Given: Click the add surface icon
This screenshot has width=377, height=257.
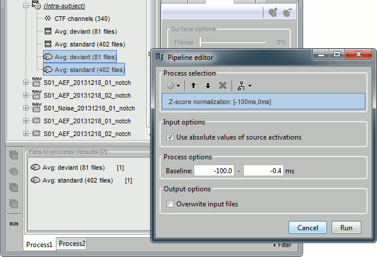Looking at the screenshot, I should (x=273, y=12).
